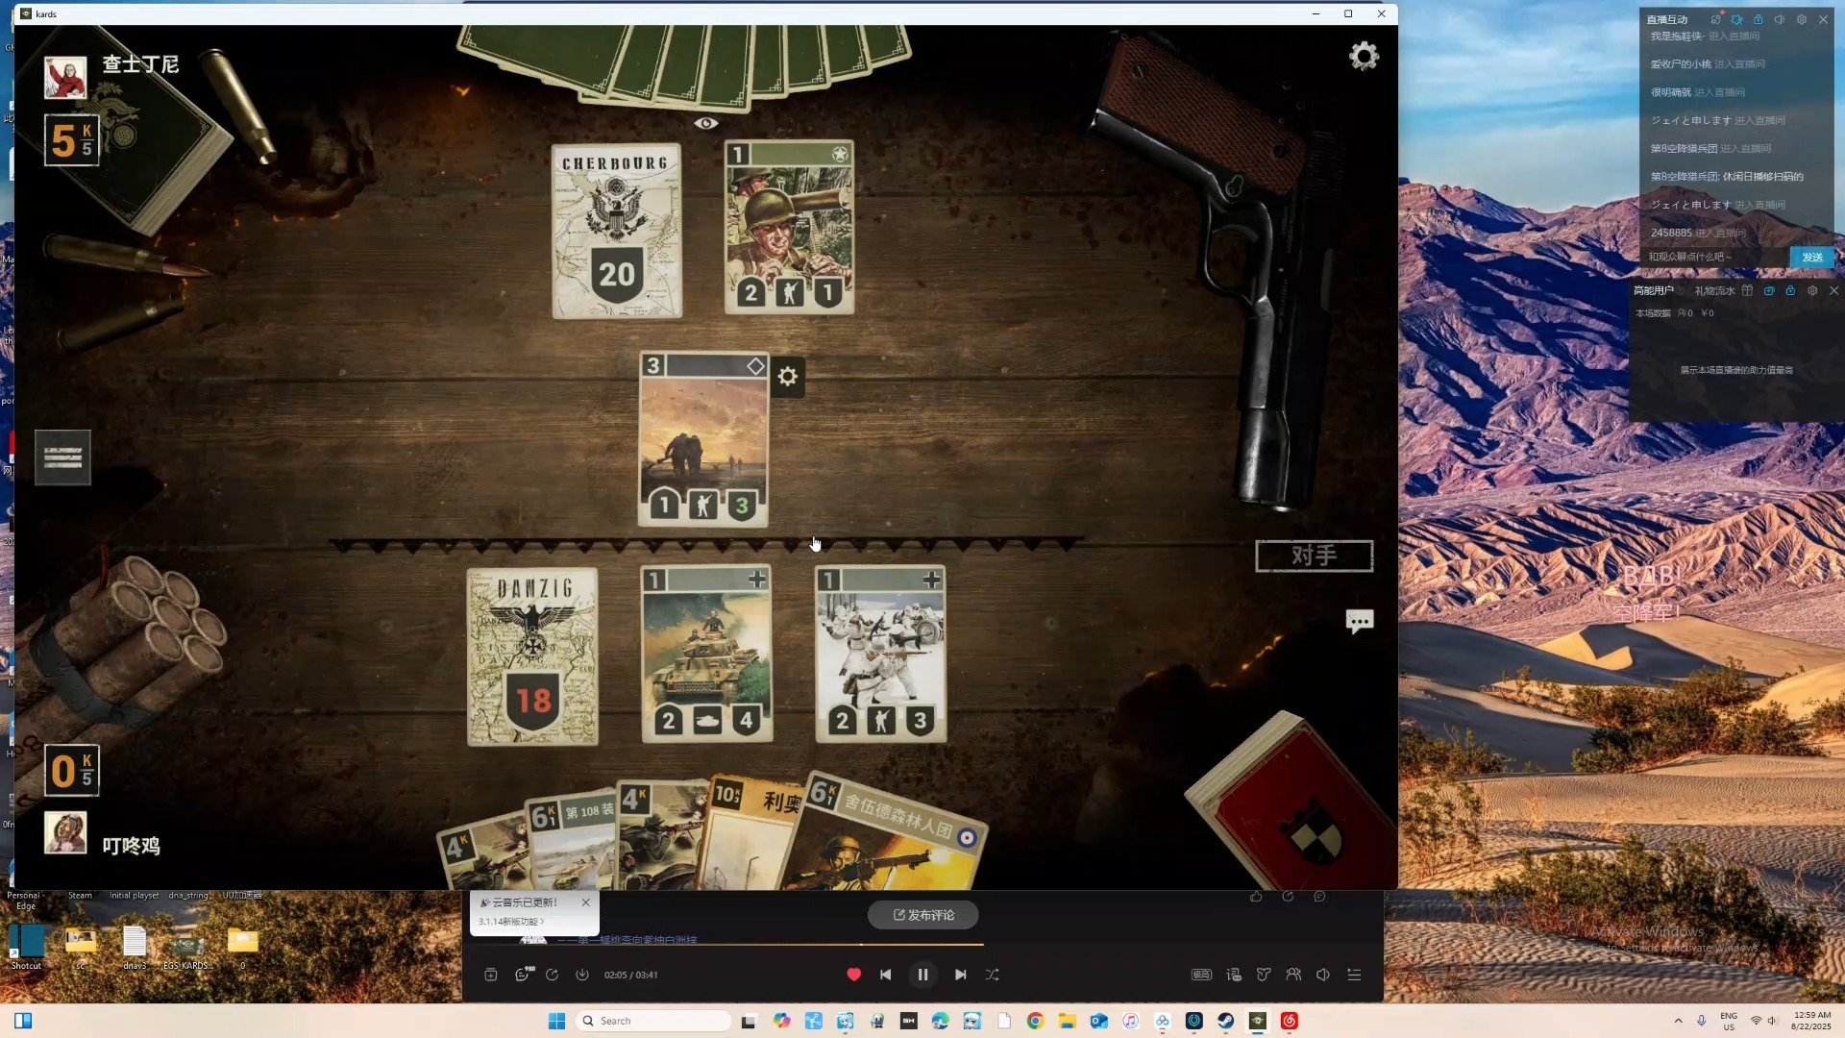The image size is (1845, 1038).
Task: Click the German deck pile
Action: [1292, 803]
